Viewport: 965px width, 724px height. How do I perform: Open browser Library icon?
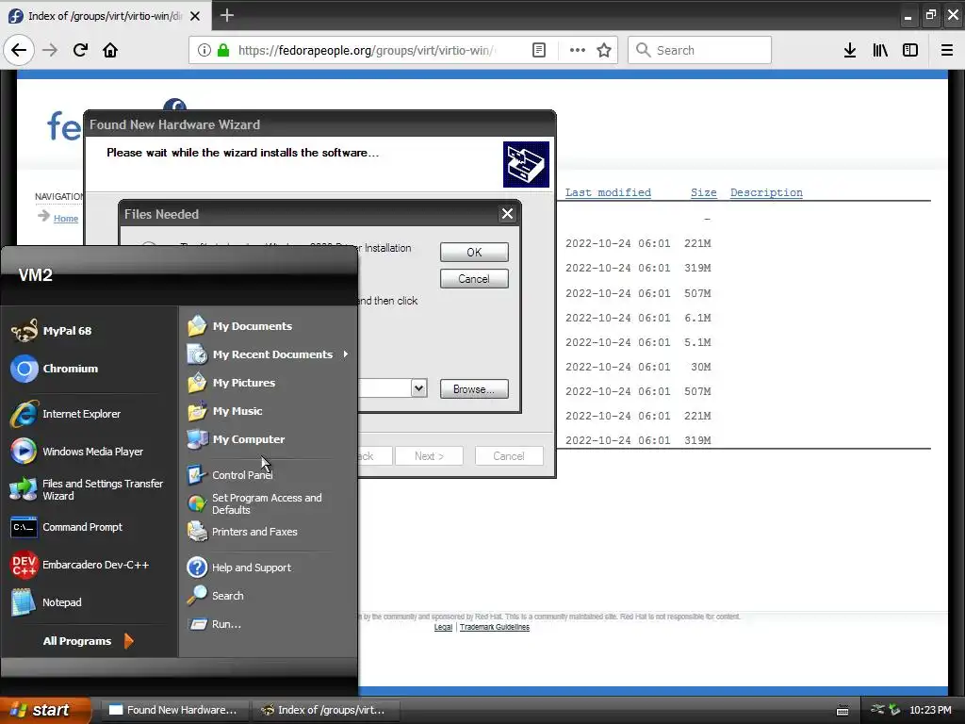(x=880, y=50)
